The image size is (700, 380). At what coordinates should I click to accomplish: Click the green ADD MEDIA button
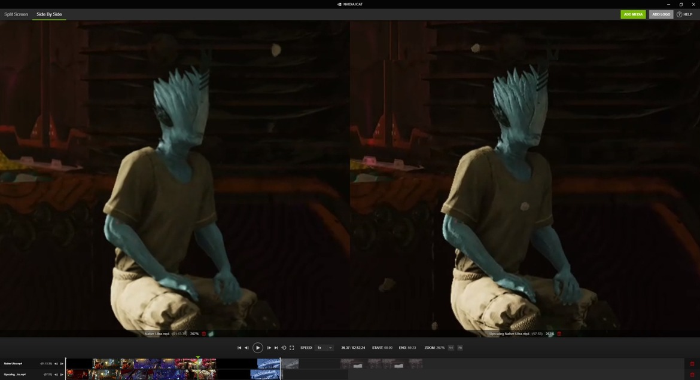tap(633, 14)
